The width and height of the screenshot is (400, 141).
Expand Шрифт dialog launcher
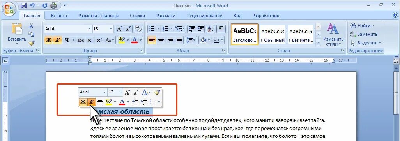pos(141,51)
